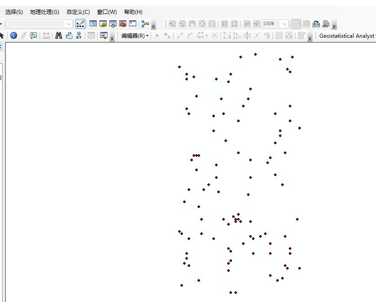The height and width of the screenshot is (302, 376).
Task: Open the 100% layout zoom dropdown
Action: (x=284, y=24)
